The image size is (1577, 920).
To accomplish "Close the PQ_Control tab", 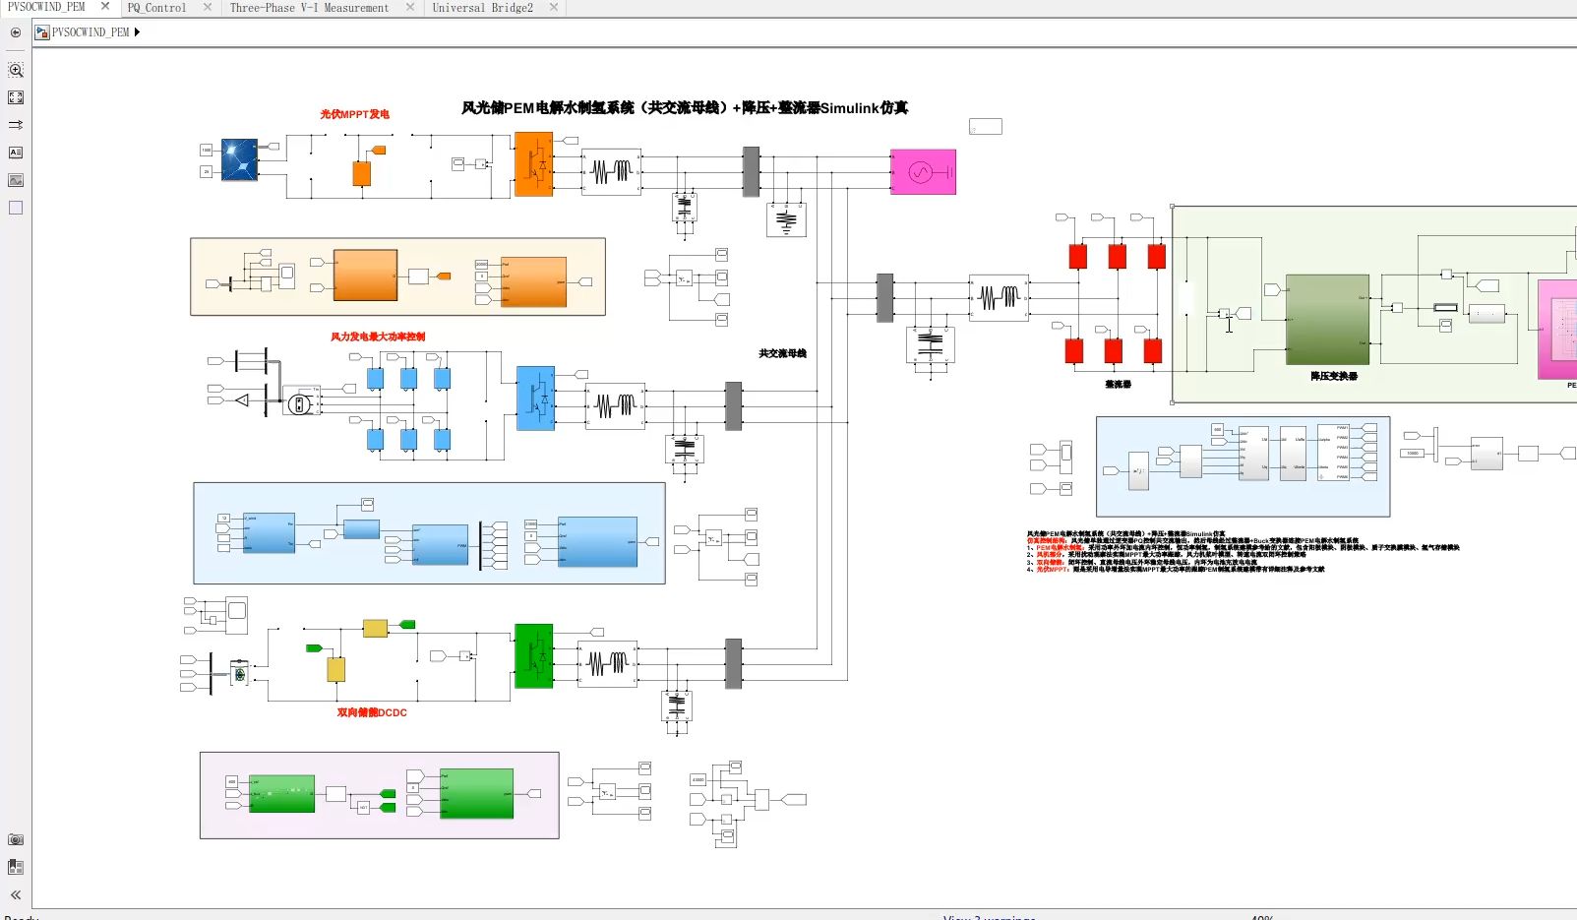I will point(208,7).
